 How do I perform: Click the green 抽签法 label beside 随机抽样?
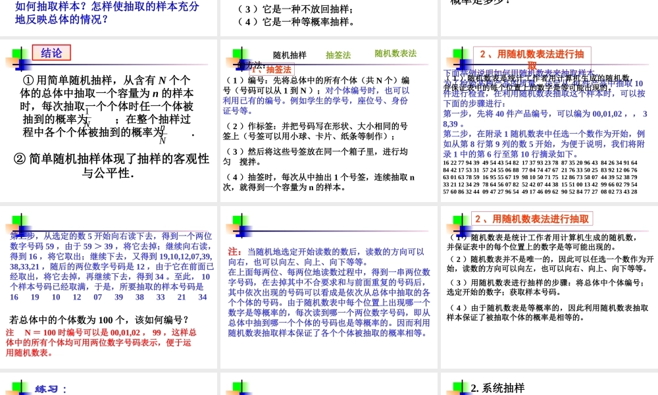338,55
